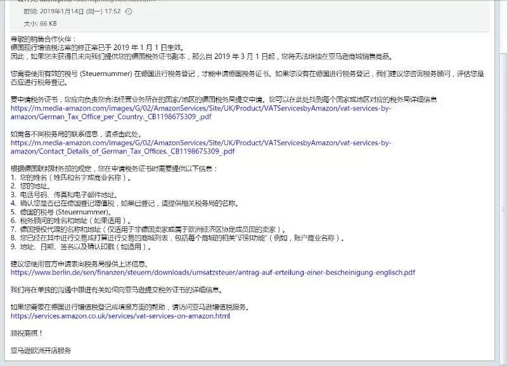
Task: Click the line starting '我们将在单独的沟通中跟进'
Action: pyautogui.click(x=117, y=290)
